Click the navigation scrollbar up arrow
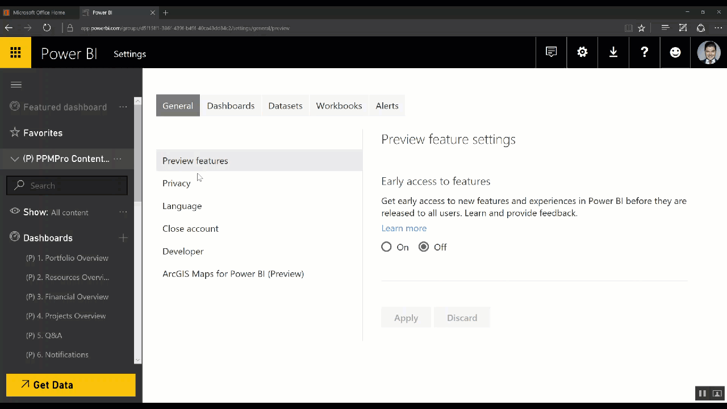This screenshot has width=727, height=409. pos(137,101)
